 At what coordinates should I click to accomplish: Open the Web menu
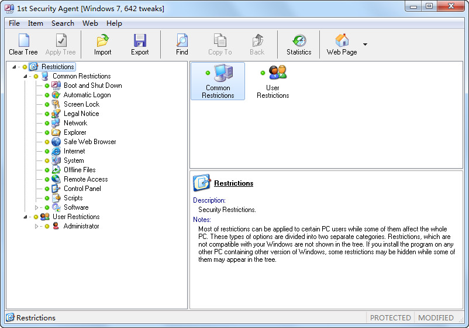90,23
